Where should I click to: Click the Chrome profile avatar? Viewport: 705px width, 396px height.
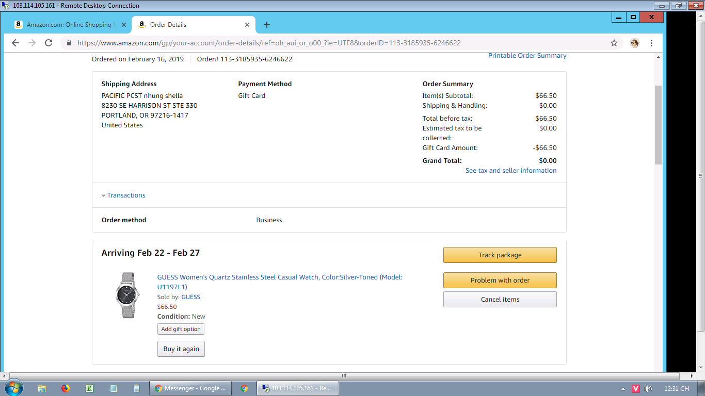tap(635, 43)
